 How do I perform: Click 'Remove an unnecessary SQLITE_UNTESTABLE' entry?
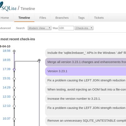pyautogui.click(x=86, y=121)
